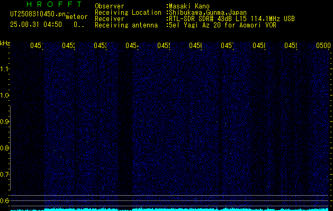Select the location Shibukawa,Gunma,Japan

[208, 13]
